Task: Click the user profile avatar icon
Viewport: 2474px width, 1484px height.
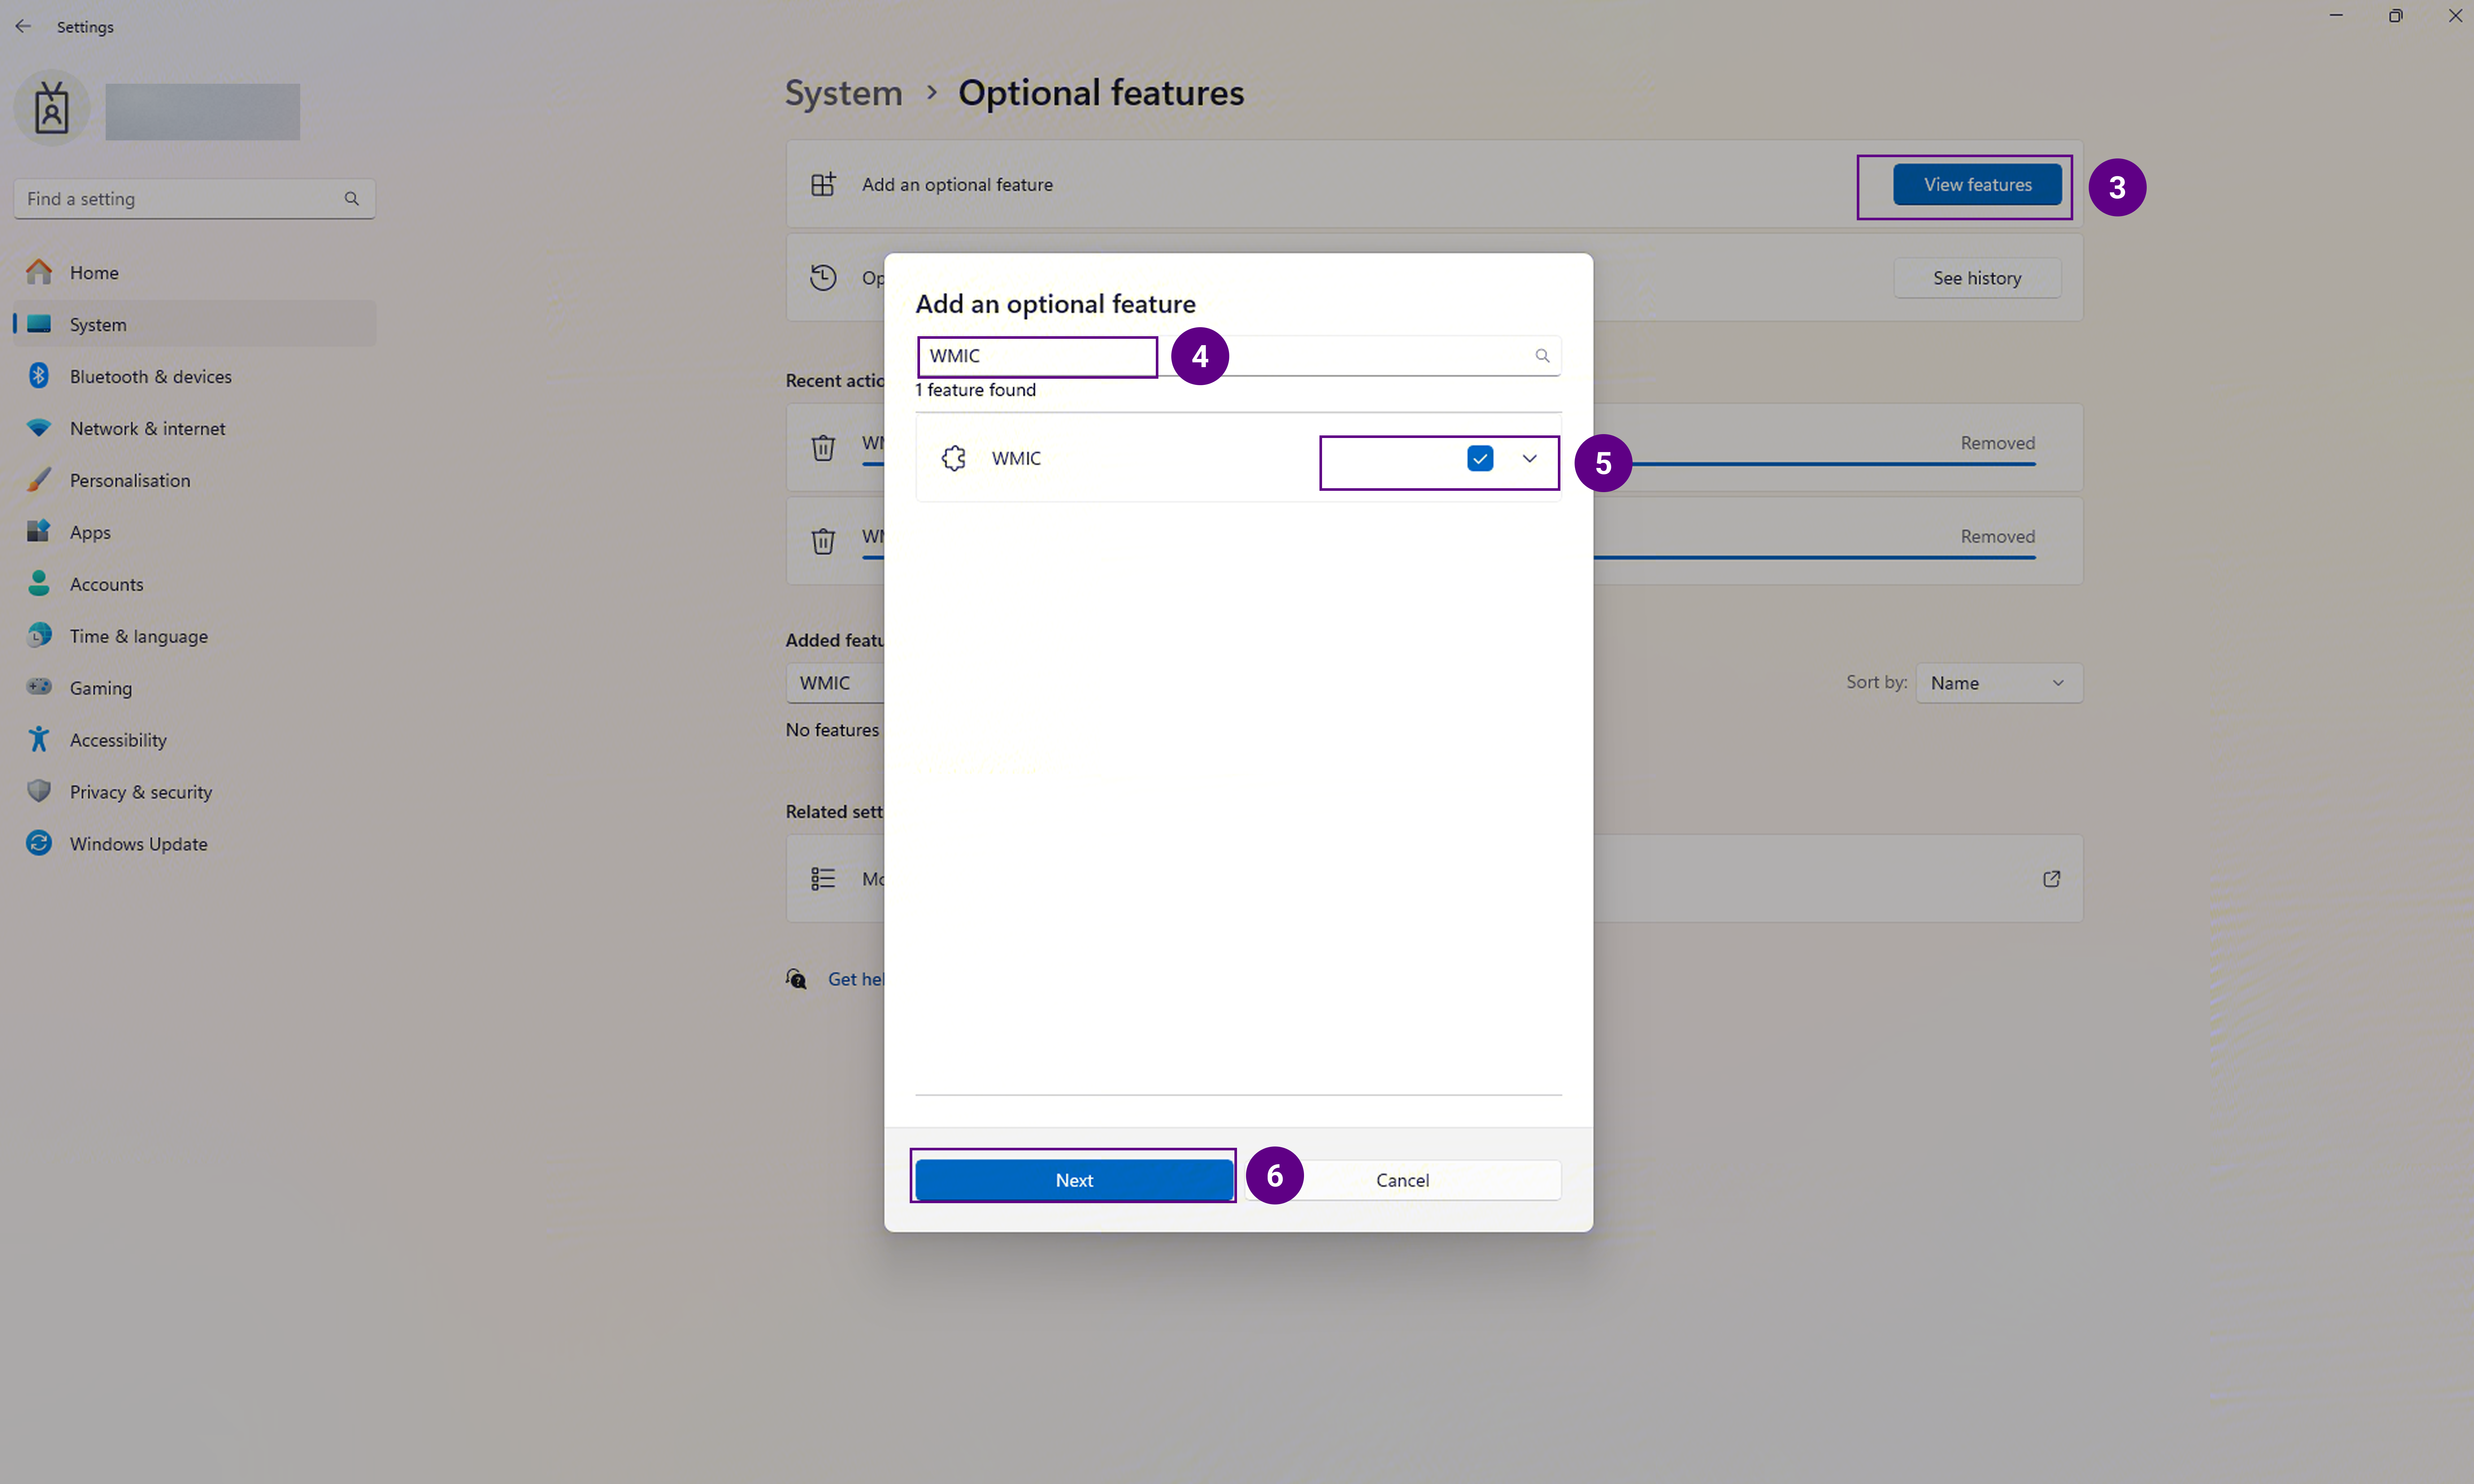Action: click(52, 108)
